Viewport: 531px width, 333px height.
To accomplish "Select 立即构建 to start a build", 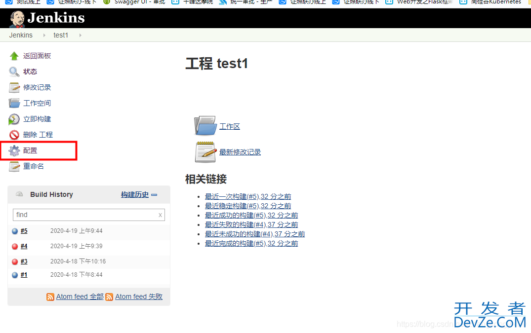I will tap(37, 119).
